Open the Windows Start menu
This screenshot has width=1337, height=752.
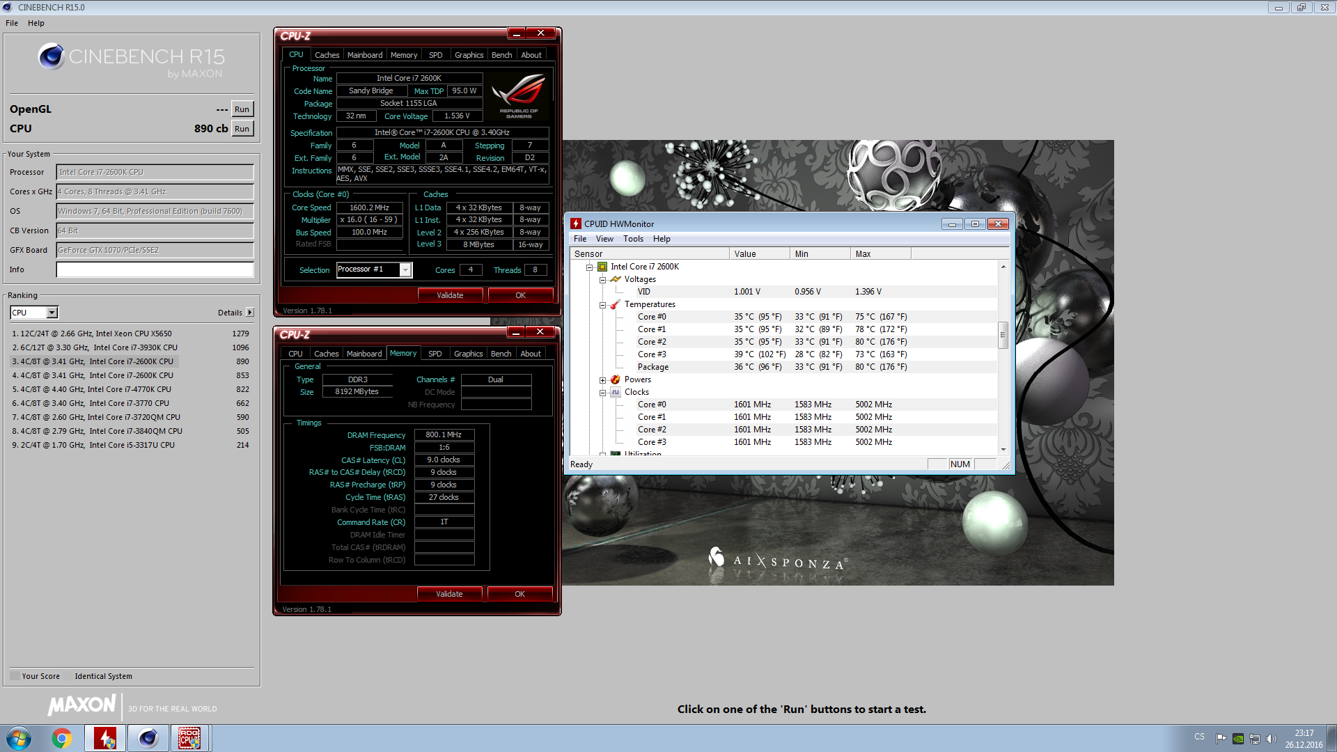coord(19,738)
